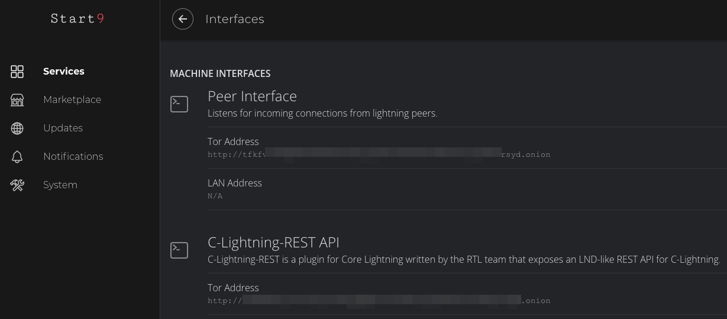Viewport: 727px width, 319px height.
Task: Click the Services grid icon
Action: point(17,72)
